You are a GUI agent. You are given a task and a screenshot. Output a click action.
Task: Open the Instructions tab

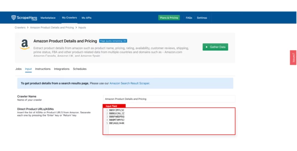click(43, 69)
